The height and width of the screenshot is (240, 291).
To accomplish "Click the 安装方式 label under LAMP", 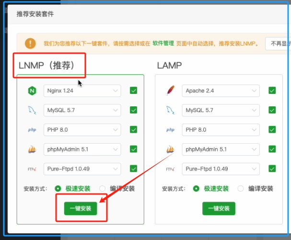I will coord(174,189).
